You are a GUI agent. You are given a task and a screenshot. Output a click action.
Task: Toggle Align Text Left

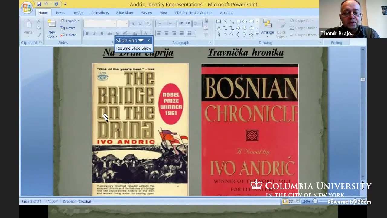(x=159, y=33)
